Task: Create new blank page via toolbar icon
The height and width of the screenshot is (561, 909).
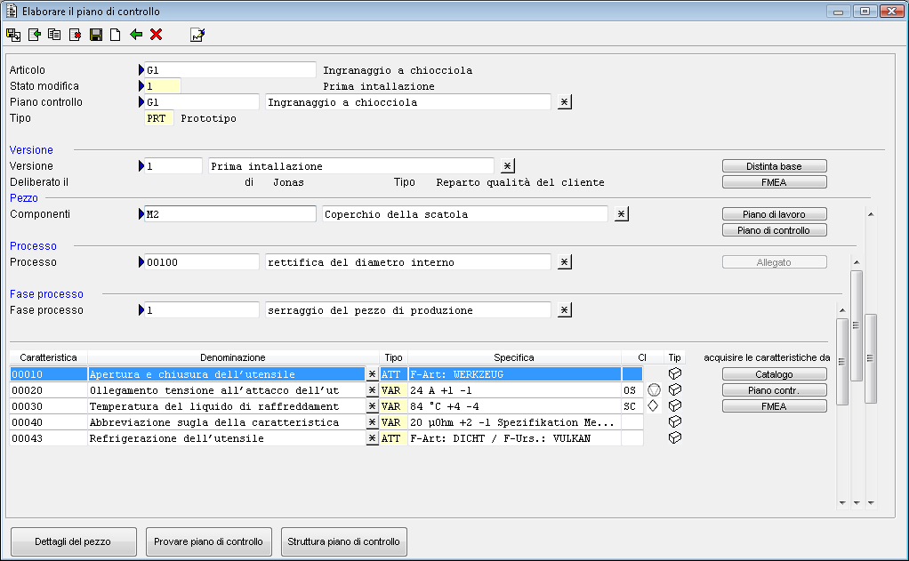Action: click(116, 35)
